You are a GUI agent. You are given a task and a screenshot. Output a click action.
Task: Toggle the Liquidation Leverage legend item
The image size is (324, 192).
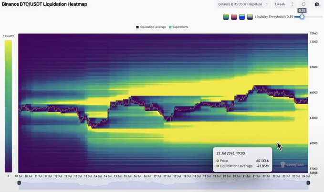151,27
